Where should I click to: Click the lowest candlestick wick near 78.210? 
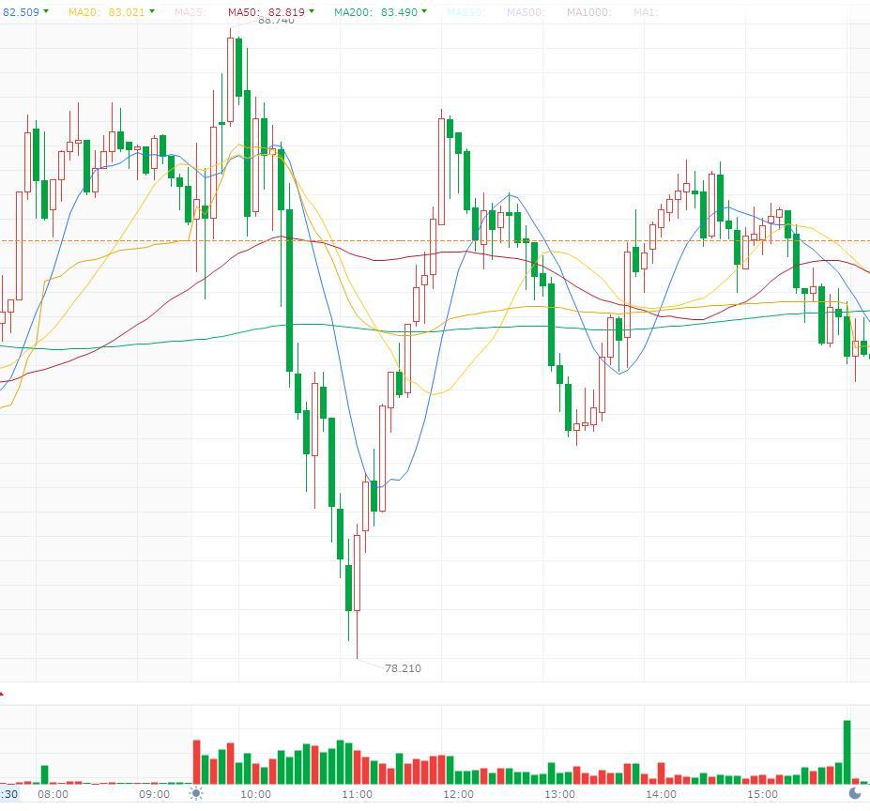tap(357, 635)
